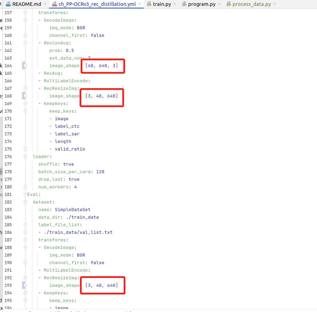Screen dimensions: 317x312
Task: Select line number 177 in the gutter
Action: pos(8,164)
